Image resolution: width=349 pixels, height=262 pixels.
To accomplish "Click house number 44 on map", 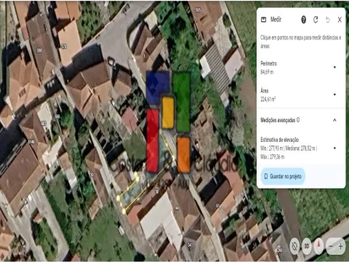I will click(177, 208).
